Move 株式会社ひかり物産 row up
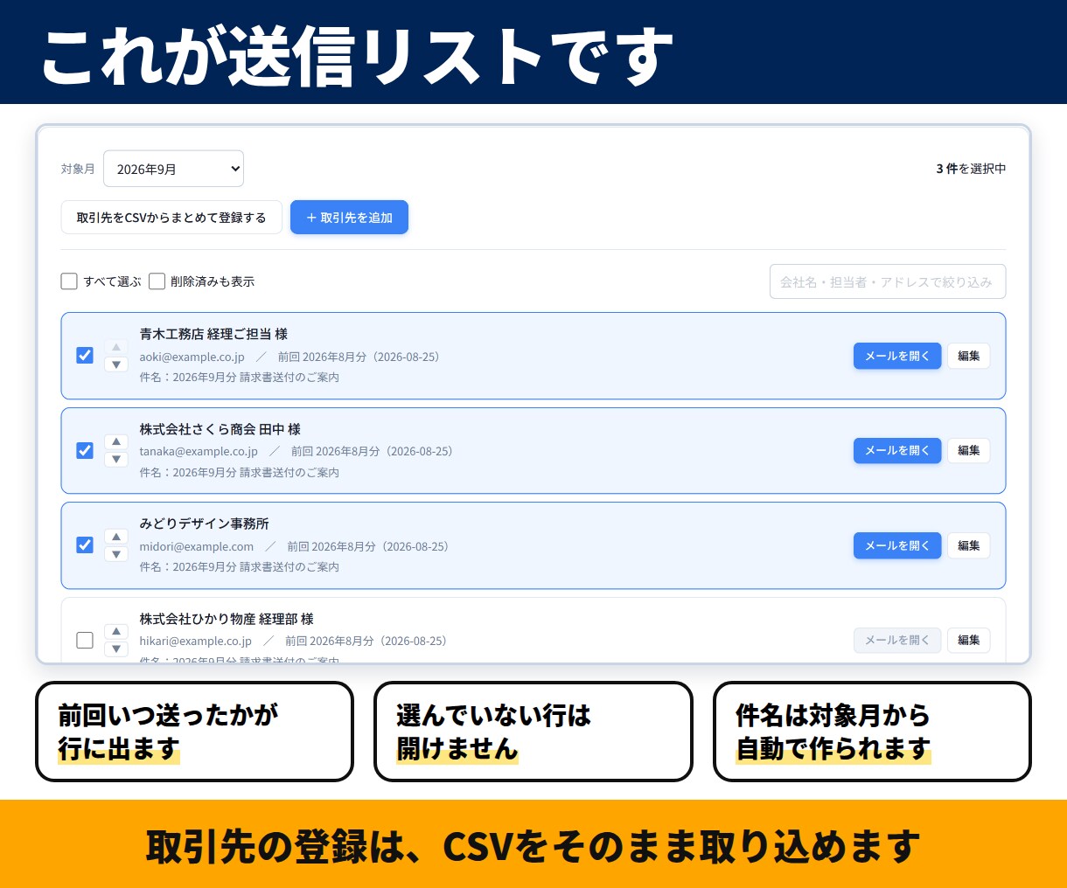The image size is (1067, 888). (116, 631)
